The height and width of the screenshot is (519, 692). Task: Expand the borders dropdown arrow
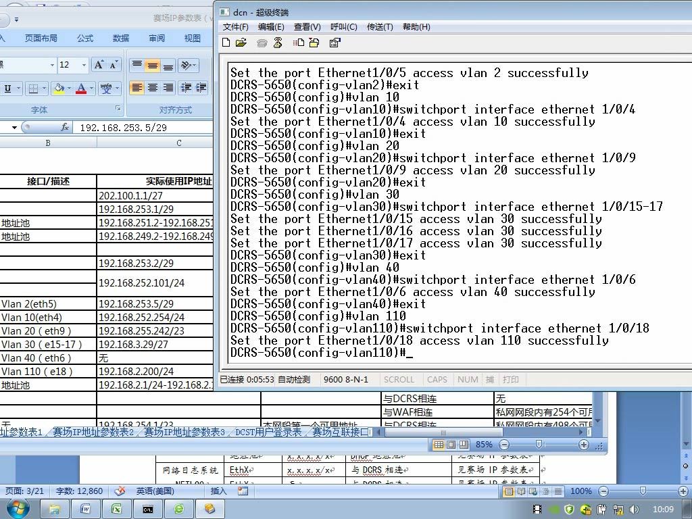tap(45, 89)
